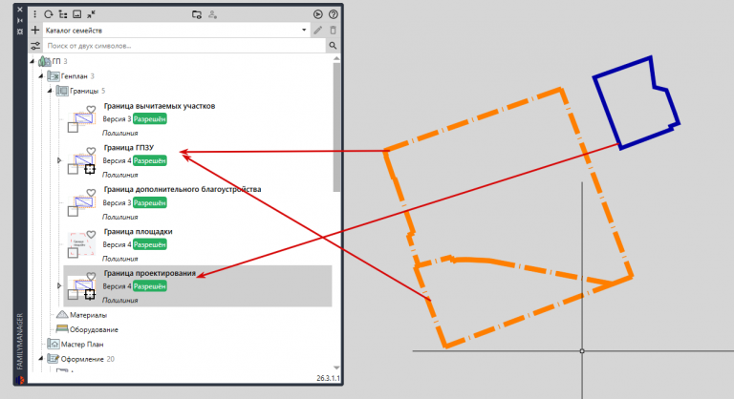
Task: Collapse the Оформление tree node
Action: click(41, 359)
